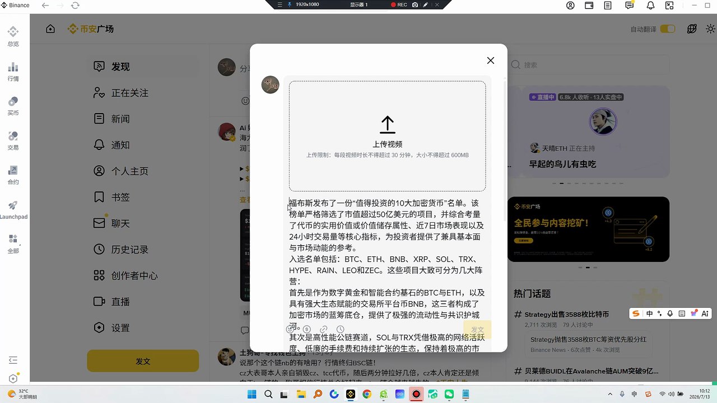Open the globe language icon
The width and height of the screenshot is (717, 403).
point(692,29)
